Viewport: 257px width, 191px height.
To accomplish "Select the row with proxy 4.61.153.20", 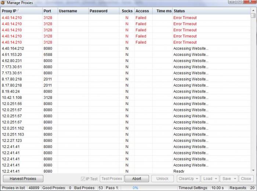I will pos(126,55).
